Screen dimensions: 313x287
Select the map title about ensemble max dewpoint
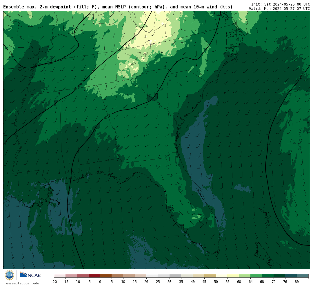(x=118, y=7)
